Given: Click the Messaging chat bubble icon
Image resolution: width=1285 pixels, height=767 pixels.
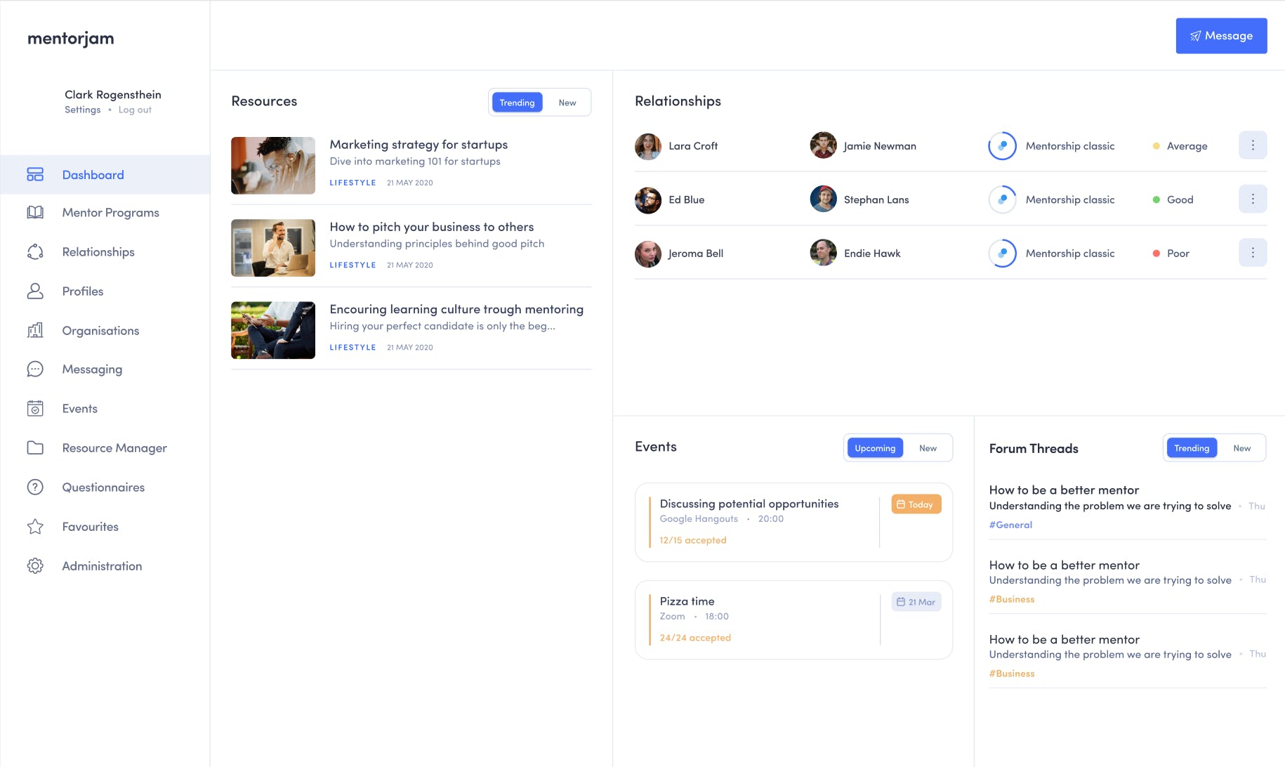Looking at the screenshot, I should click(35, 369).
